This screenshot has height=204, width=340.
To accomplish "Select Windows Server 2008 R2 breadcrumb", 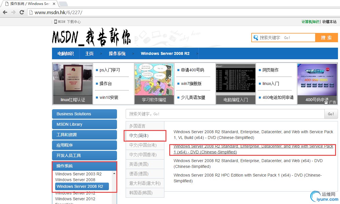I will click(165, 53).
